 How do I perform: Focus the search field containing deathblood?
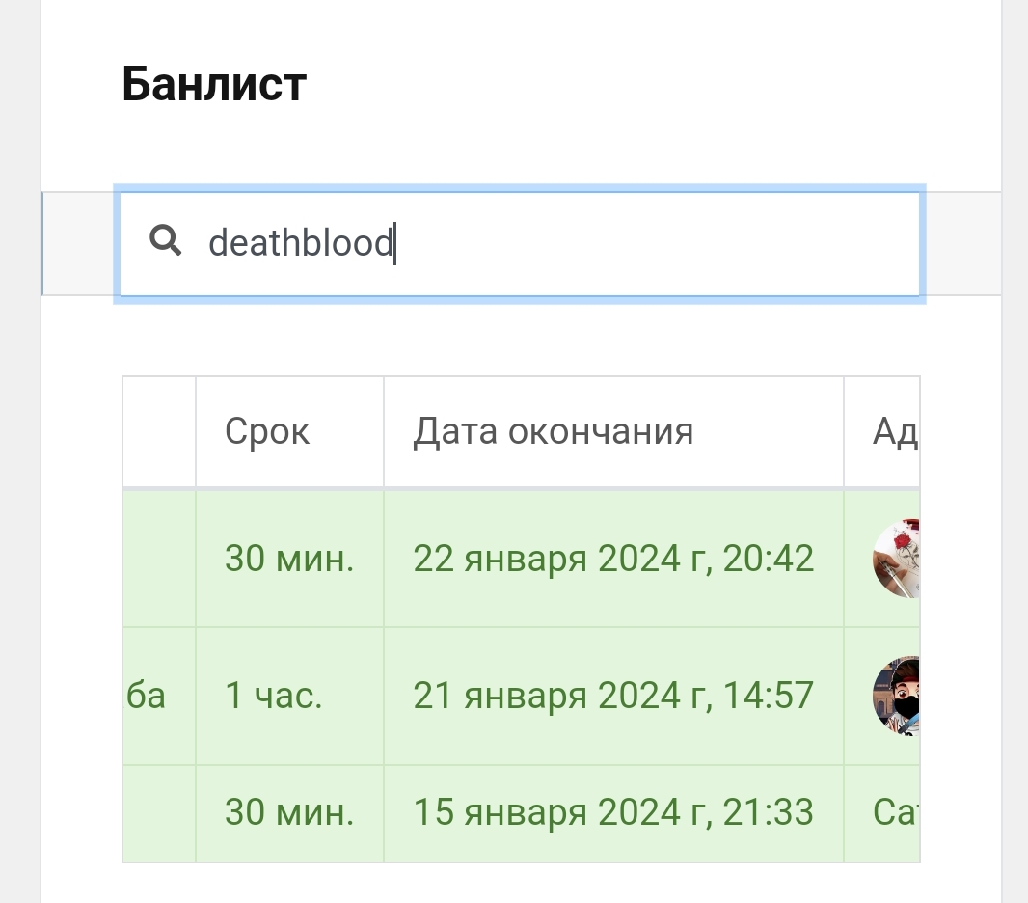click(540, 243)
